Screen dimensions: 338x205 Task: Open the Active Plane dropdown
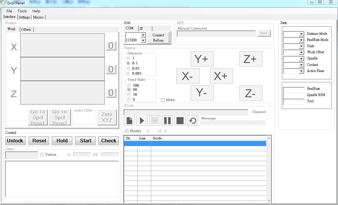coord(301,71)
